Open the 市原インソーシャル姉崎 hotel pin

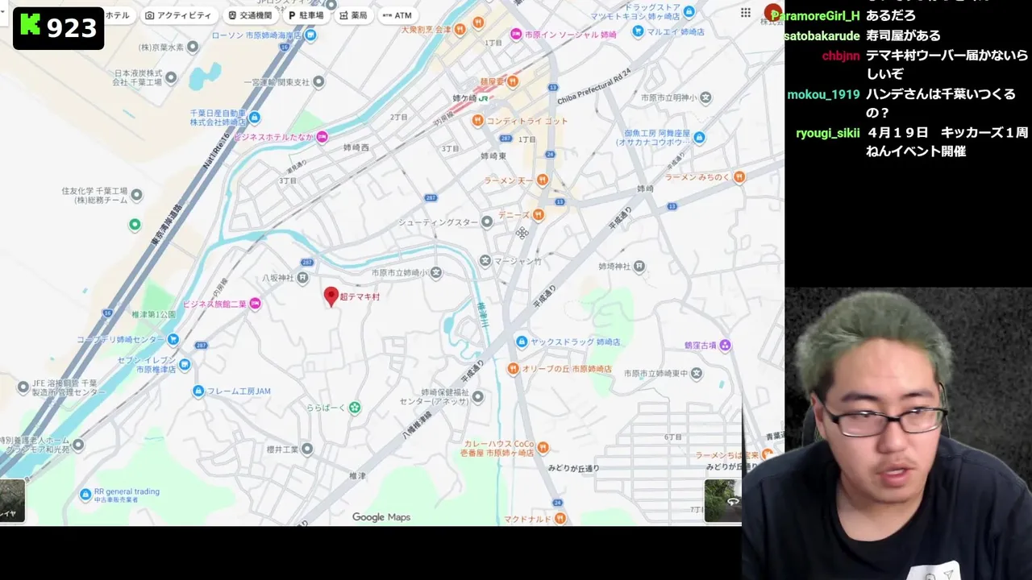tap(516, 35)
